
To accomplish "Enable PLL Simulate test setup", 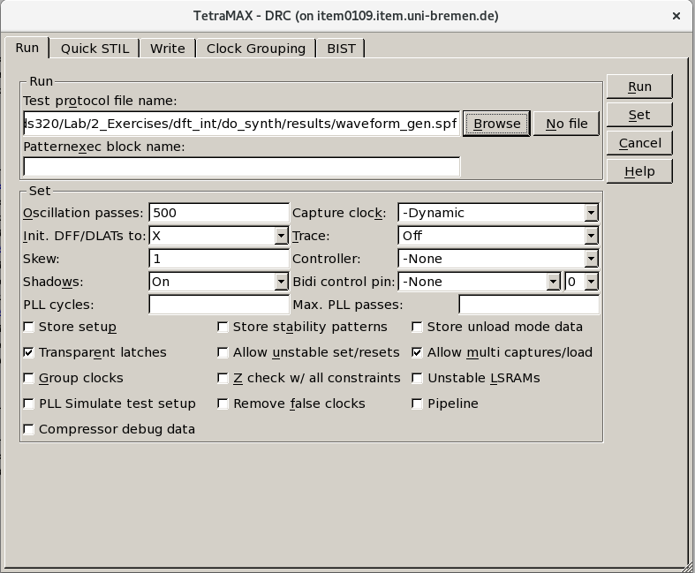I will (29, 404).
